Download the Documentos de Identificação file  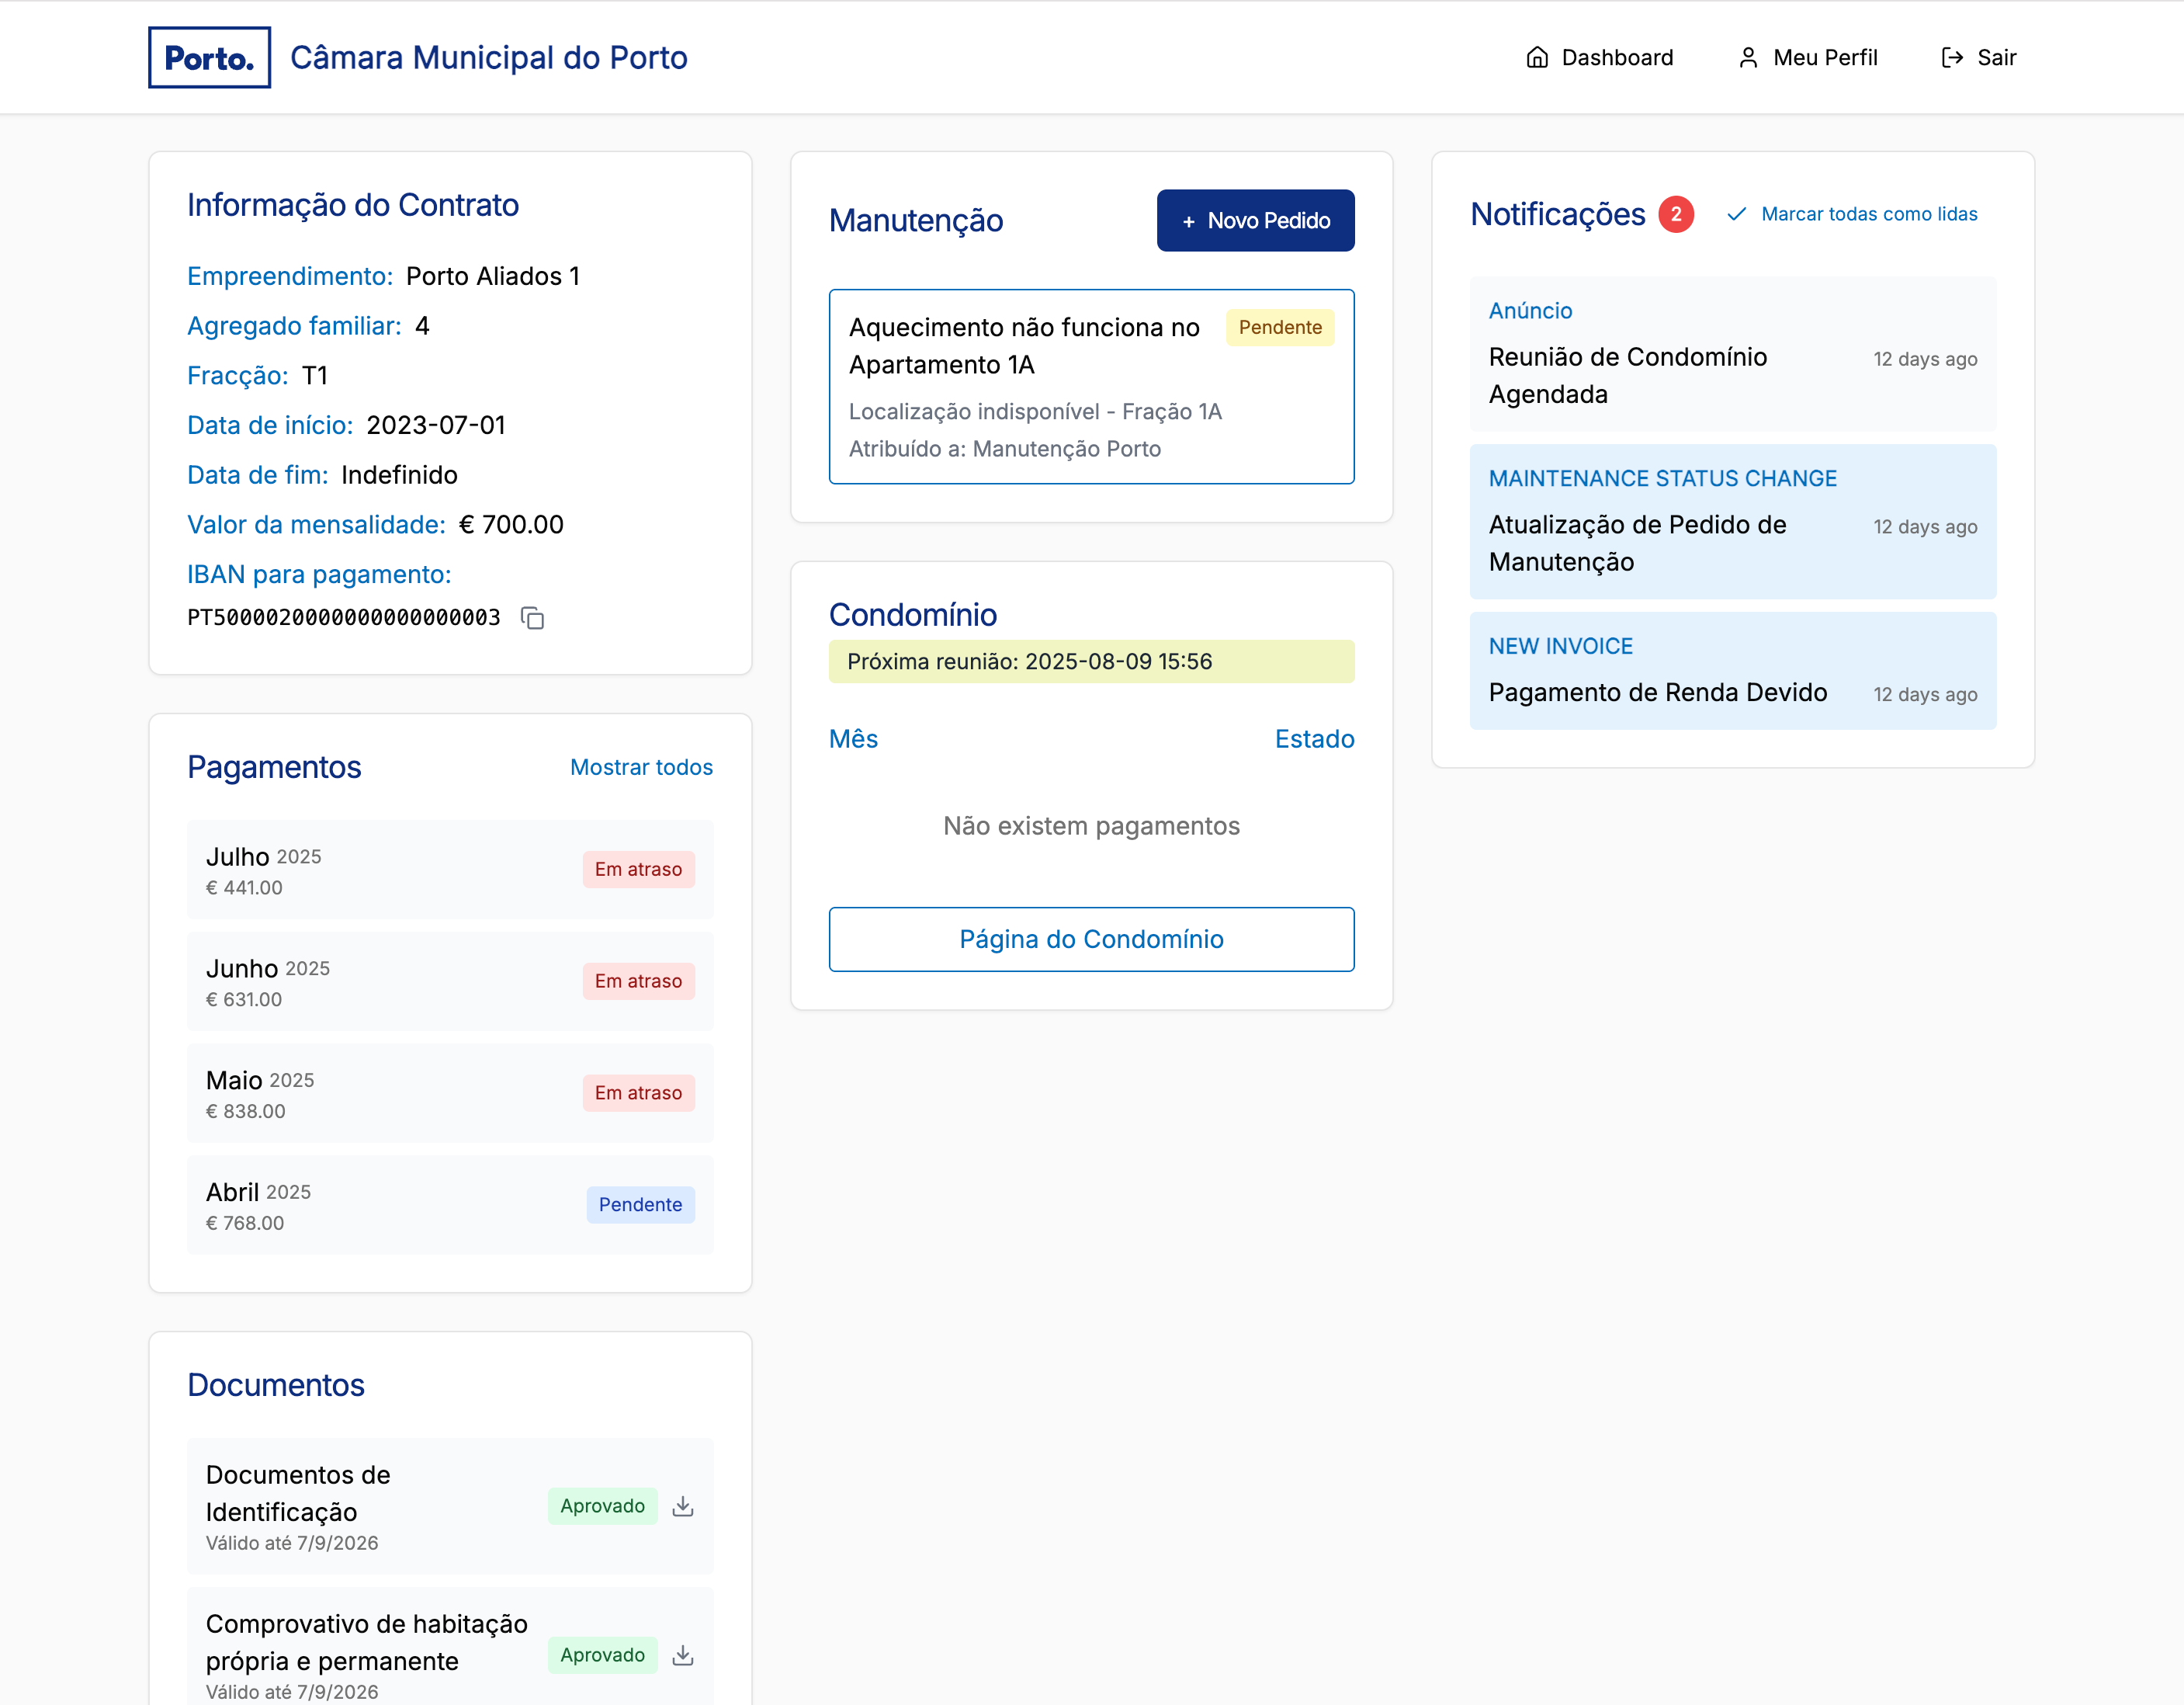point(684,1506)
